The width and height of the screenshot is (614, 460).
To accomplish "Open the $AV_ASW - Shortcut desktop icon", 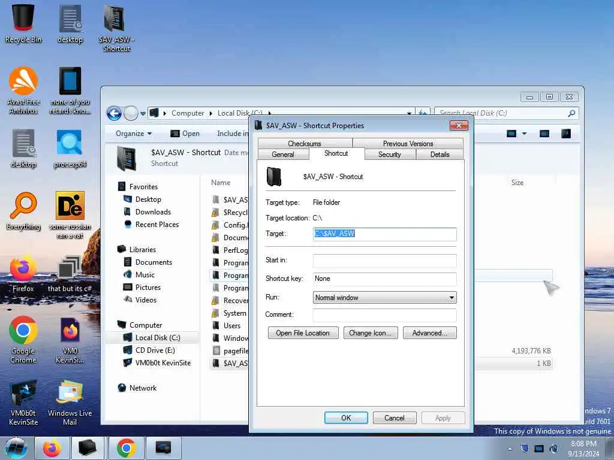I will tap(116, 28).
